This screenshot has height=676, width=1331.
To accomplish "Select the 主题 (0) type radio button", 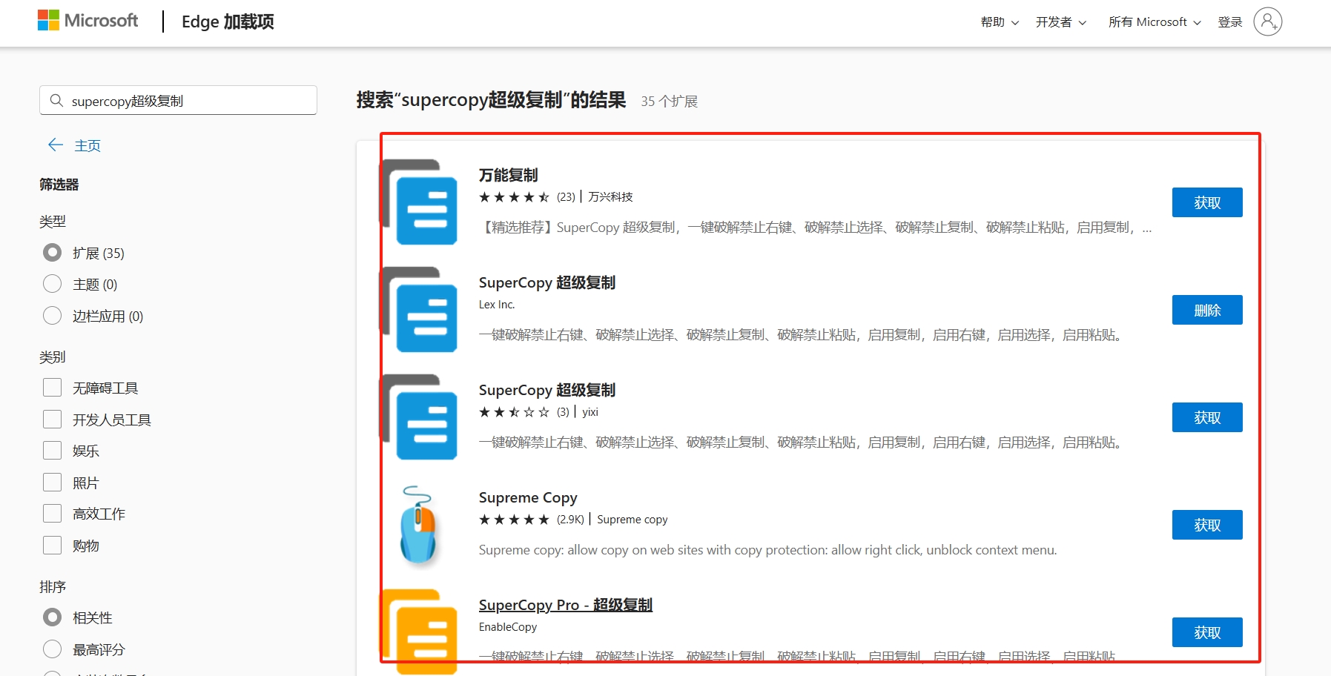I will [x=53, y=284].
